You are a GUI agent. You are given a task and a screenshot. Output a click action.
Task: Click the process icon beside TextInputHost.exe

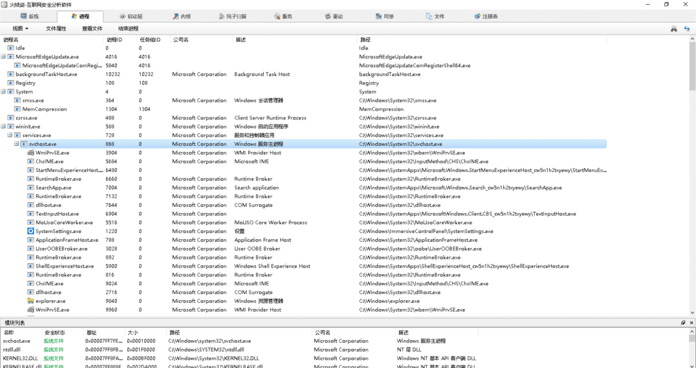31,214
